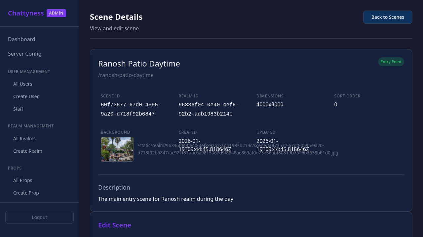Image resolution: width=423 pixels, height=237 pixels.
Task: Click the /ranosh-patio-daytime slug
Action: [x=126, y=75]
